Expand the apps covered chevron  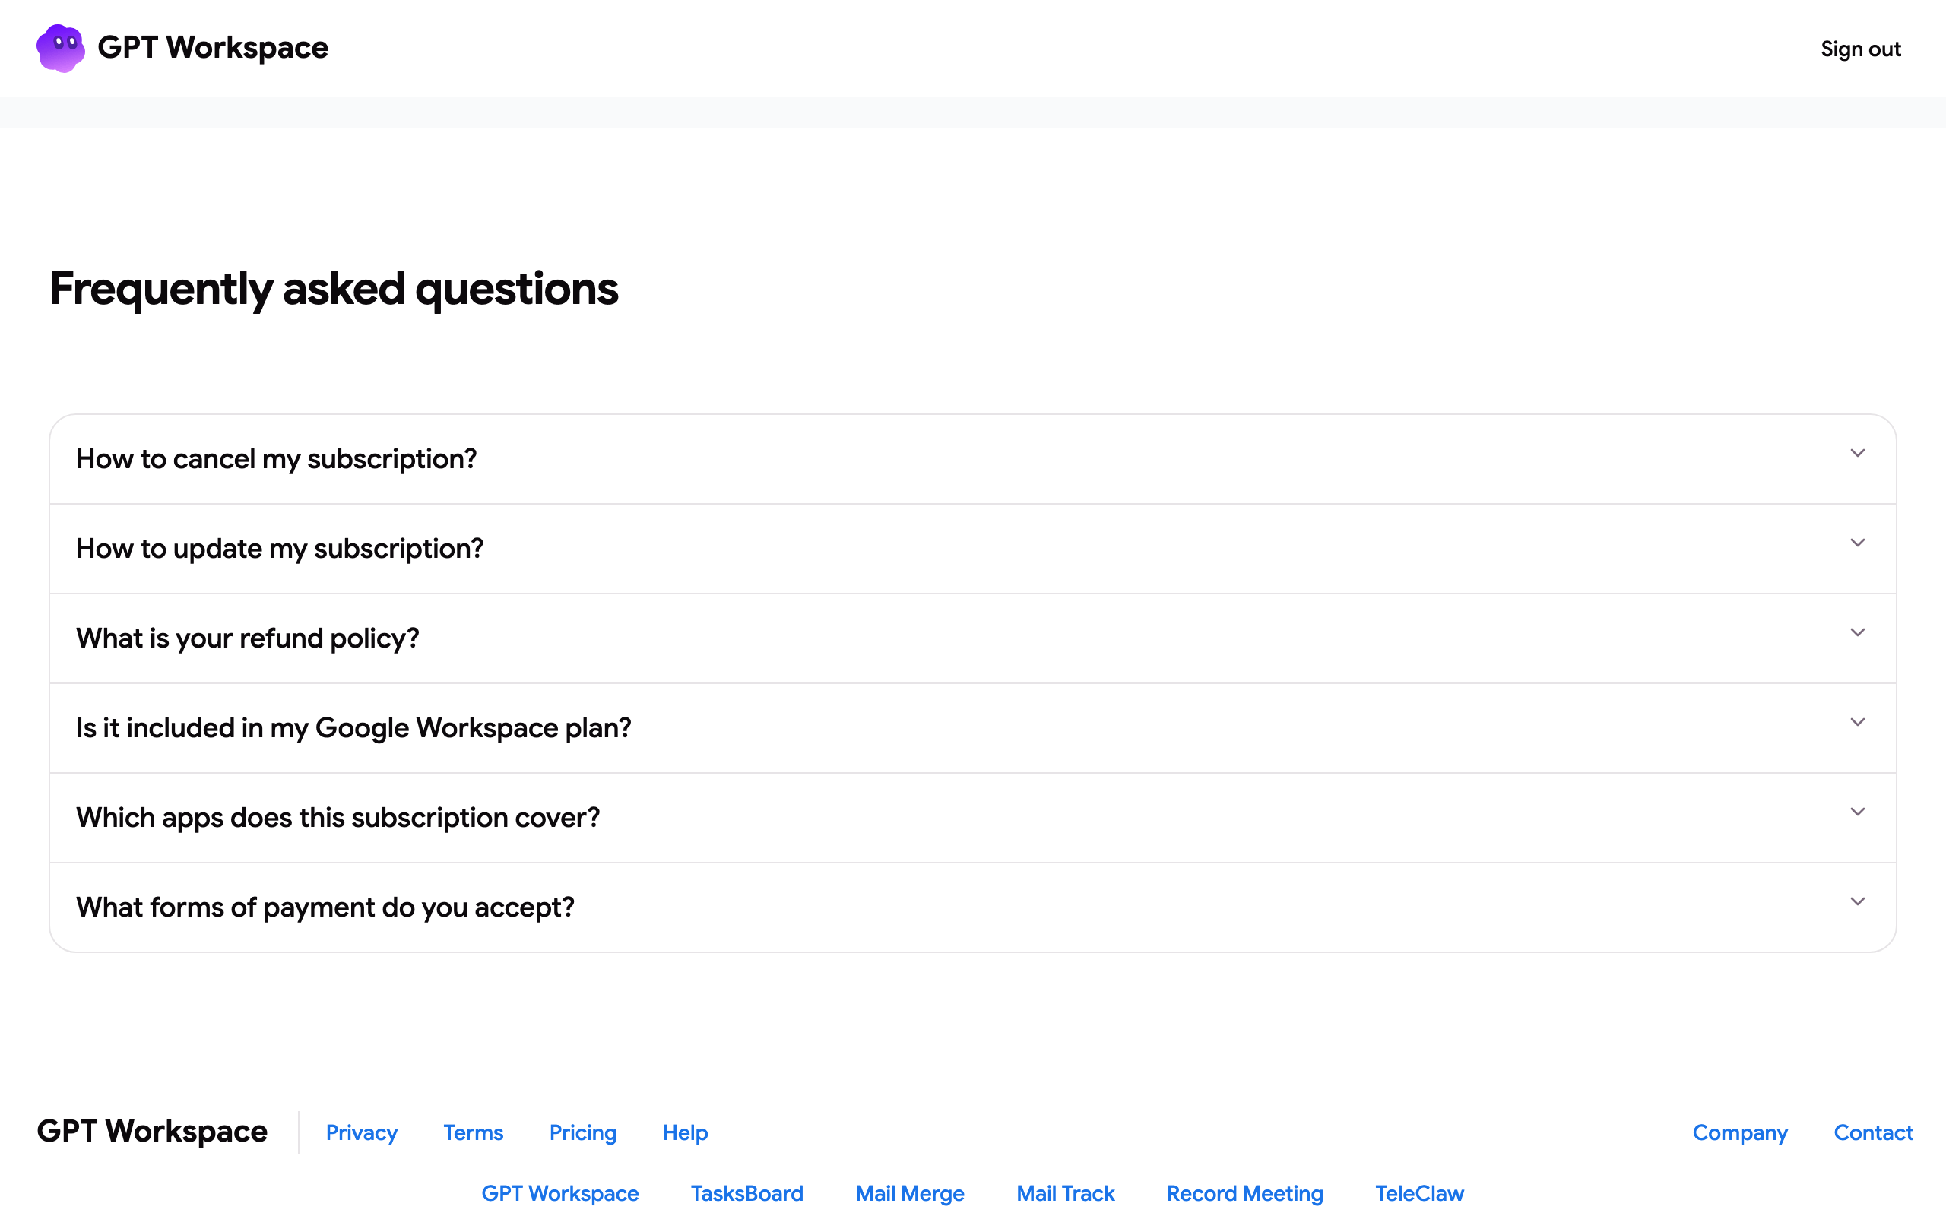(1858, 812)
